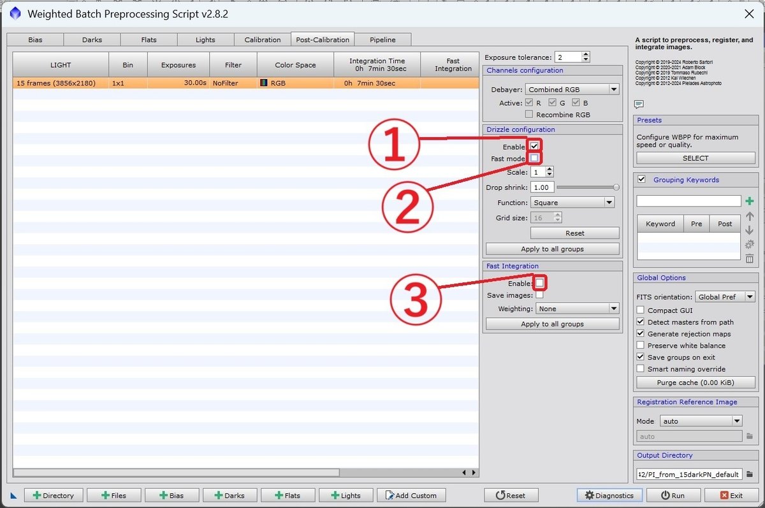Viewport: 765px width, 508px height.
Task: Click the Color Space column header
Action: pyautogui.click(x=295, y=64)
